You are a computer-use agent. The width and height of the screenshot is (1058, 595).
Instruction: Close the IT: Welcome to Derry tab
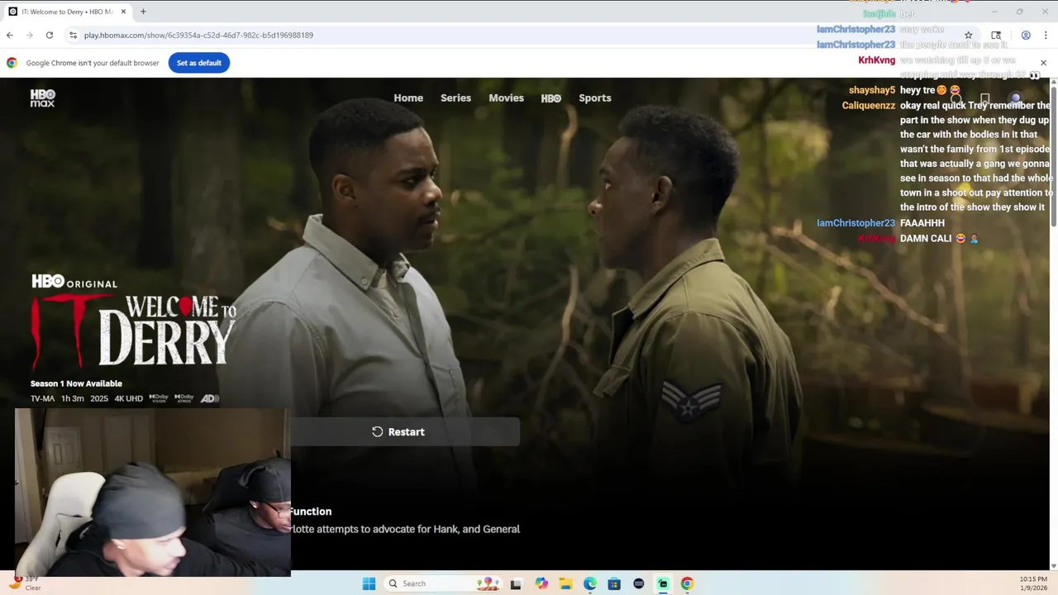[x=124, y=12]
